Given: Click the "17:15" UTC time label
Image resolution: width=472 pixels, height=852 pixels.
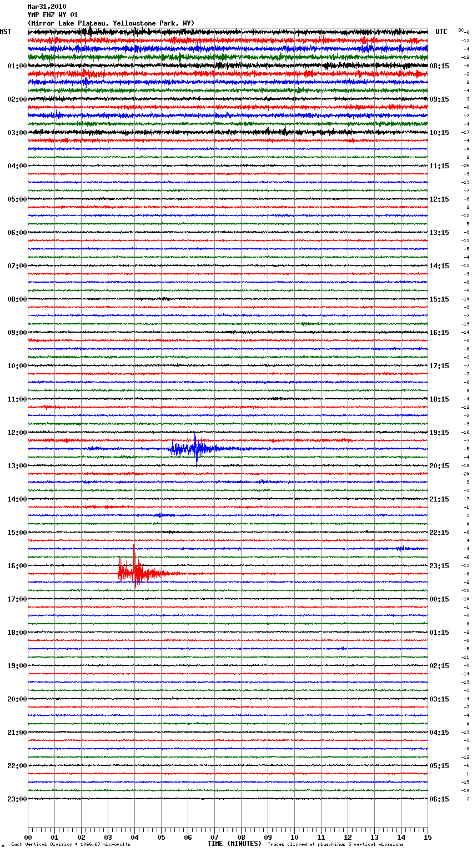Looking at the screenshot, I should pos(439,366).
